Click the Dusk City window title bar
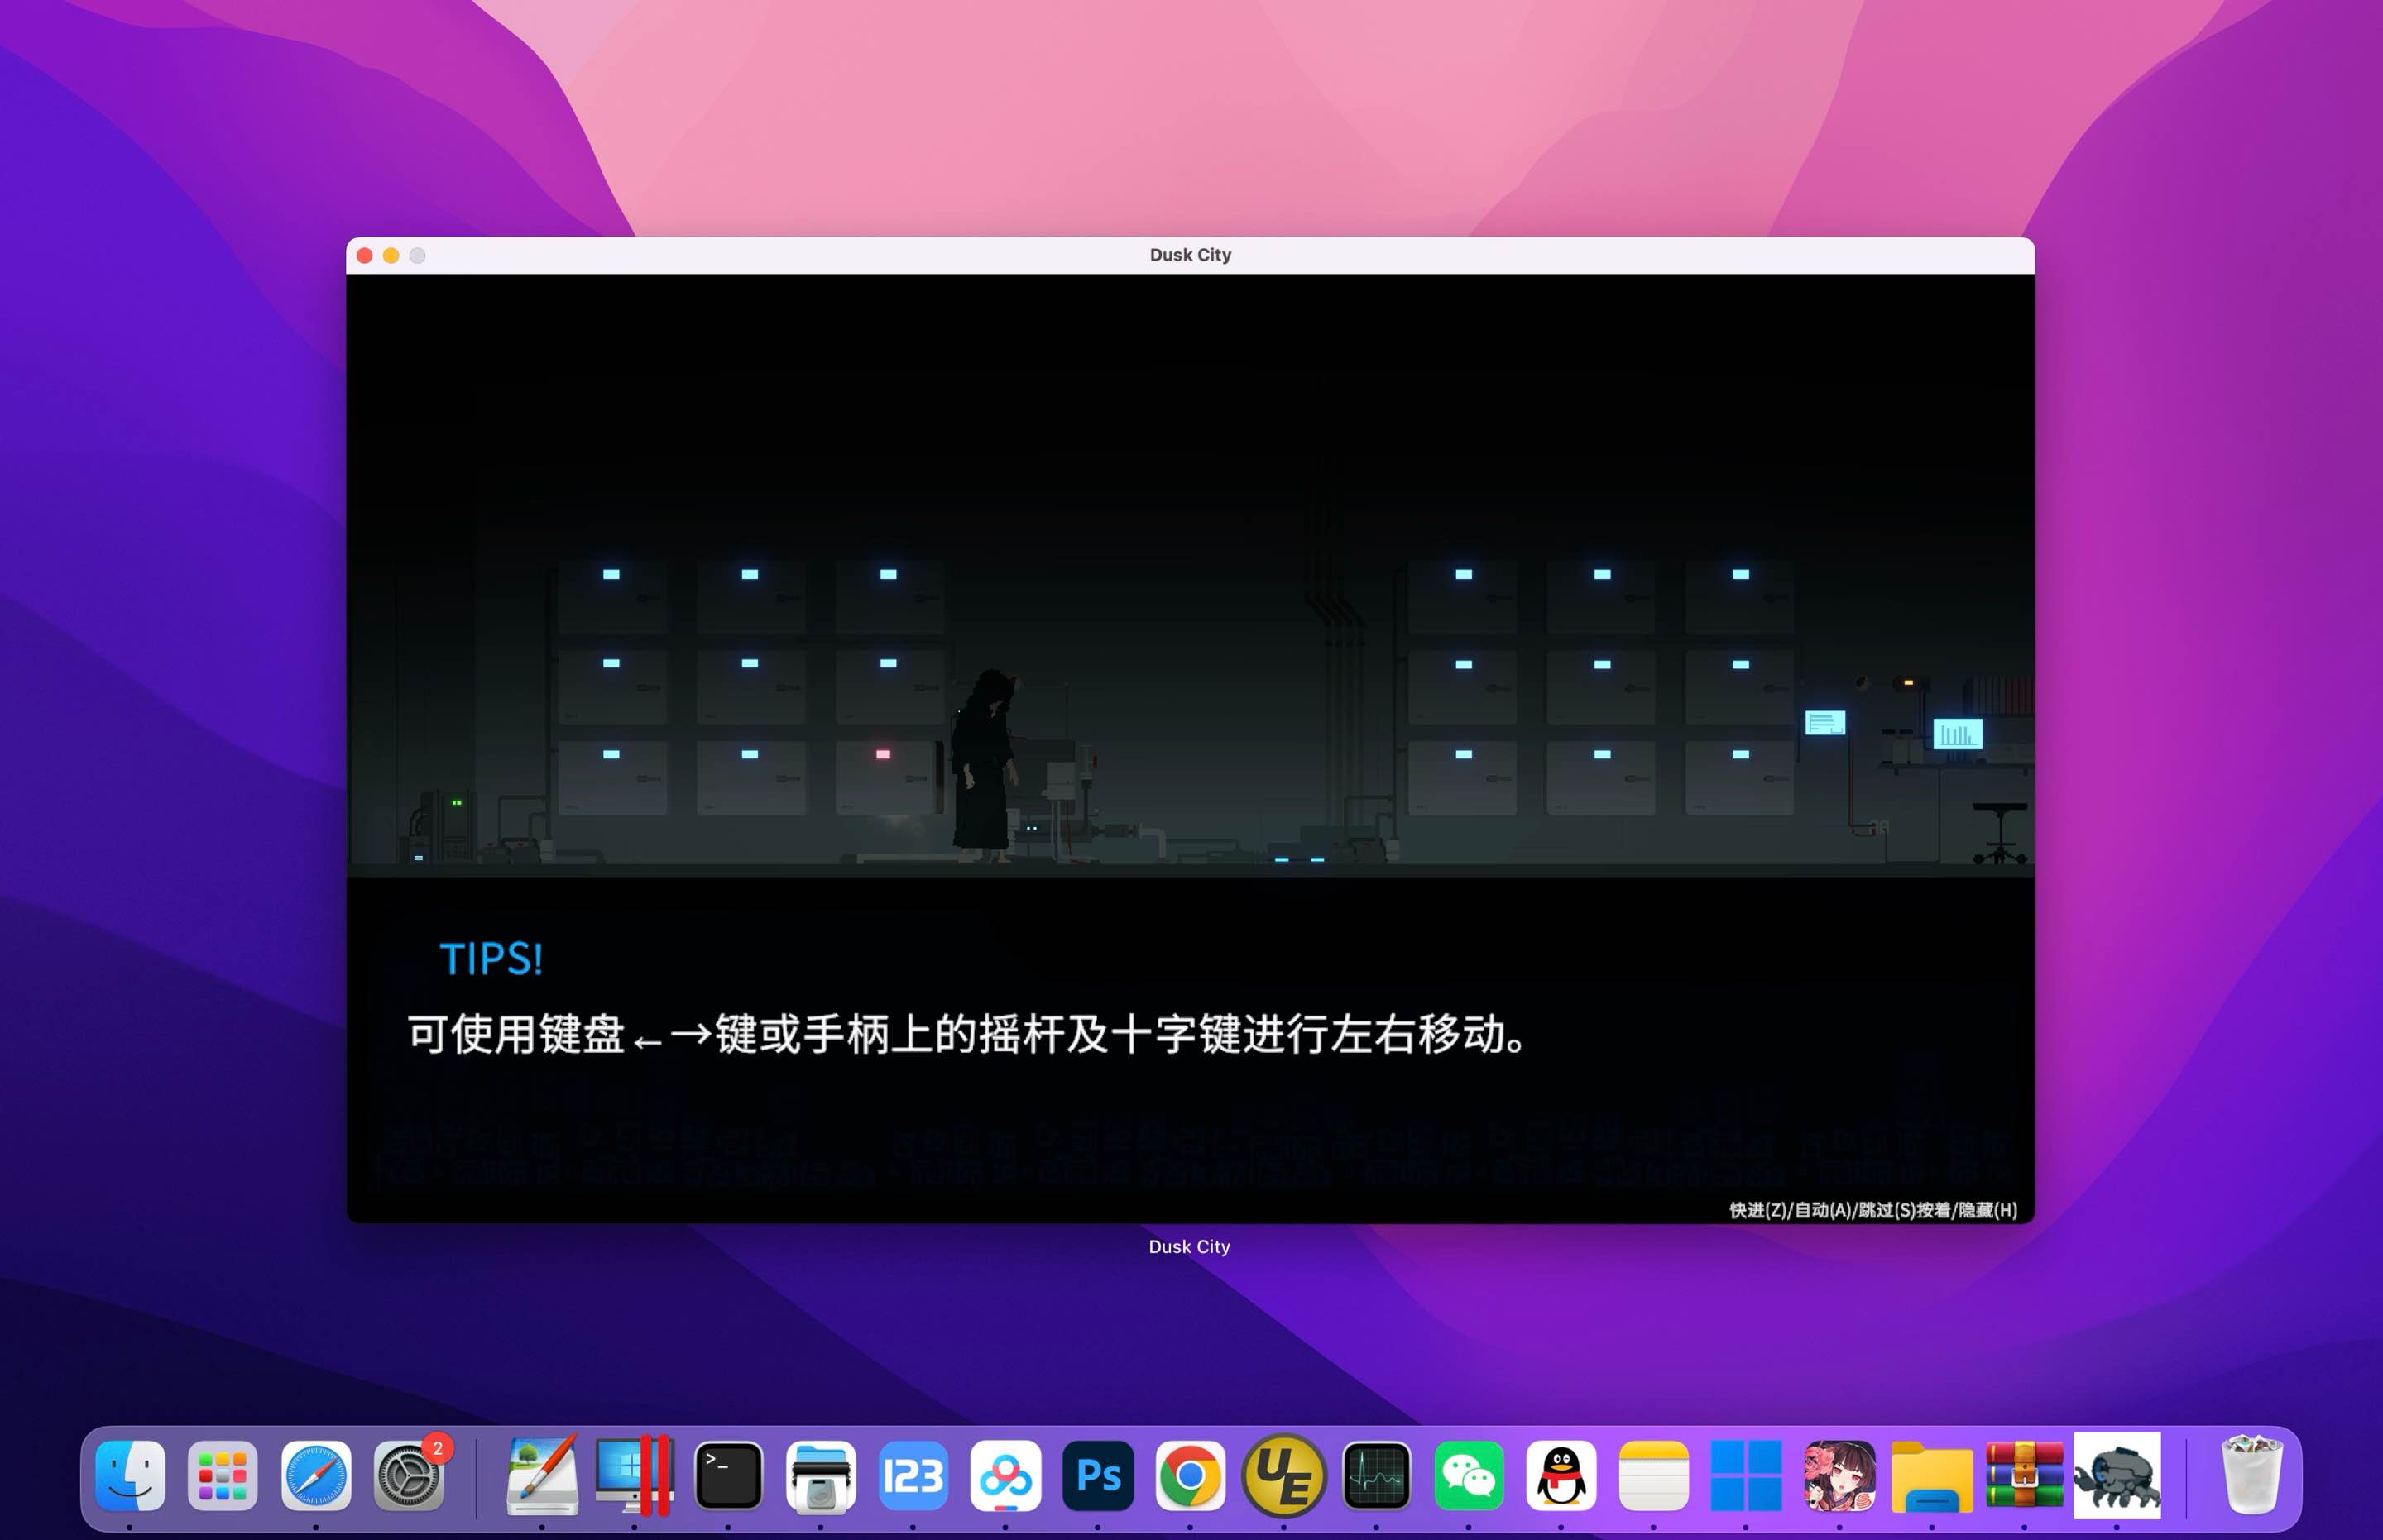The height and width of the screenshot is (1540, 2383). (x=1190, y=255)
